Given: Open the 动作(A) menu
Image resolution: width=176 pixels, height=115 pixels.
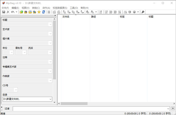Looking at the screenshot, I should click(x=46, y=8).
